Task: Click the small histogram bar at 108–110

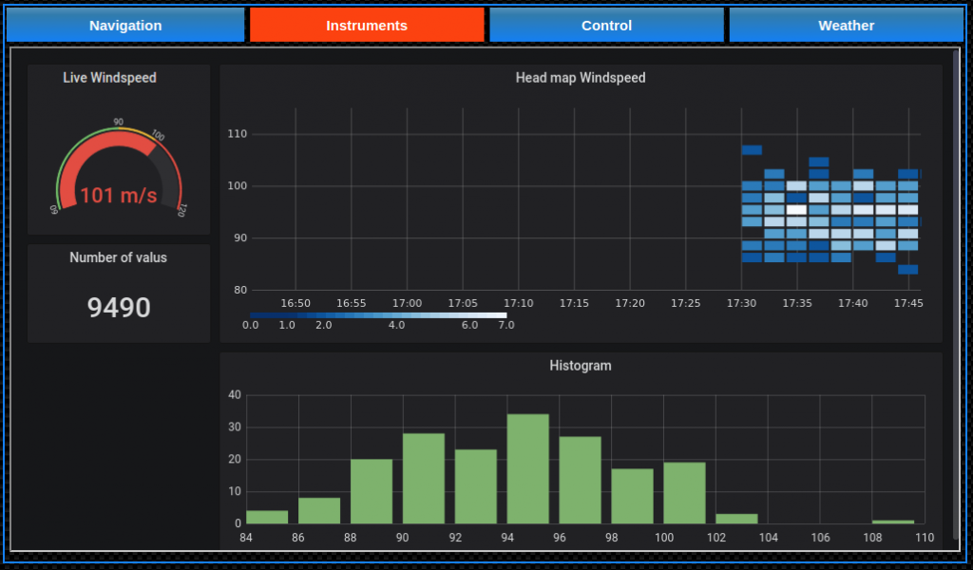Action: [892, 522]
